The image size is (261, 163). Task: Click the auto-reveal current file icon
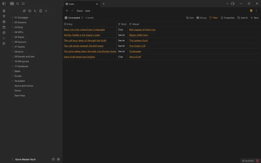pos(41,11)
